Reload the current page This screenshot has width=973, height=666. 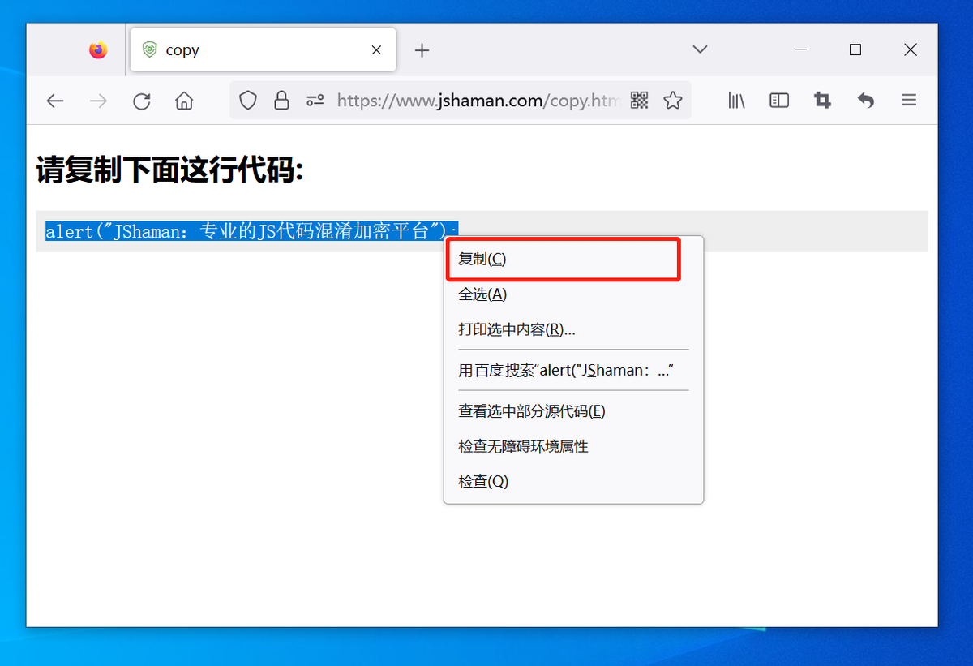(142, 101)
